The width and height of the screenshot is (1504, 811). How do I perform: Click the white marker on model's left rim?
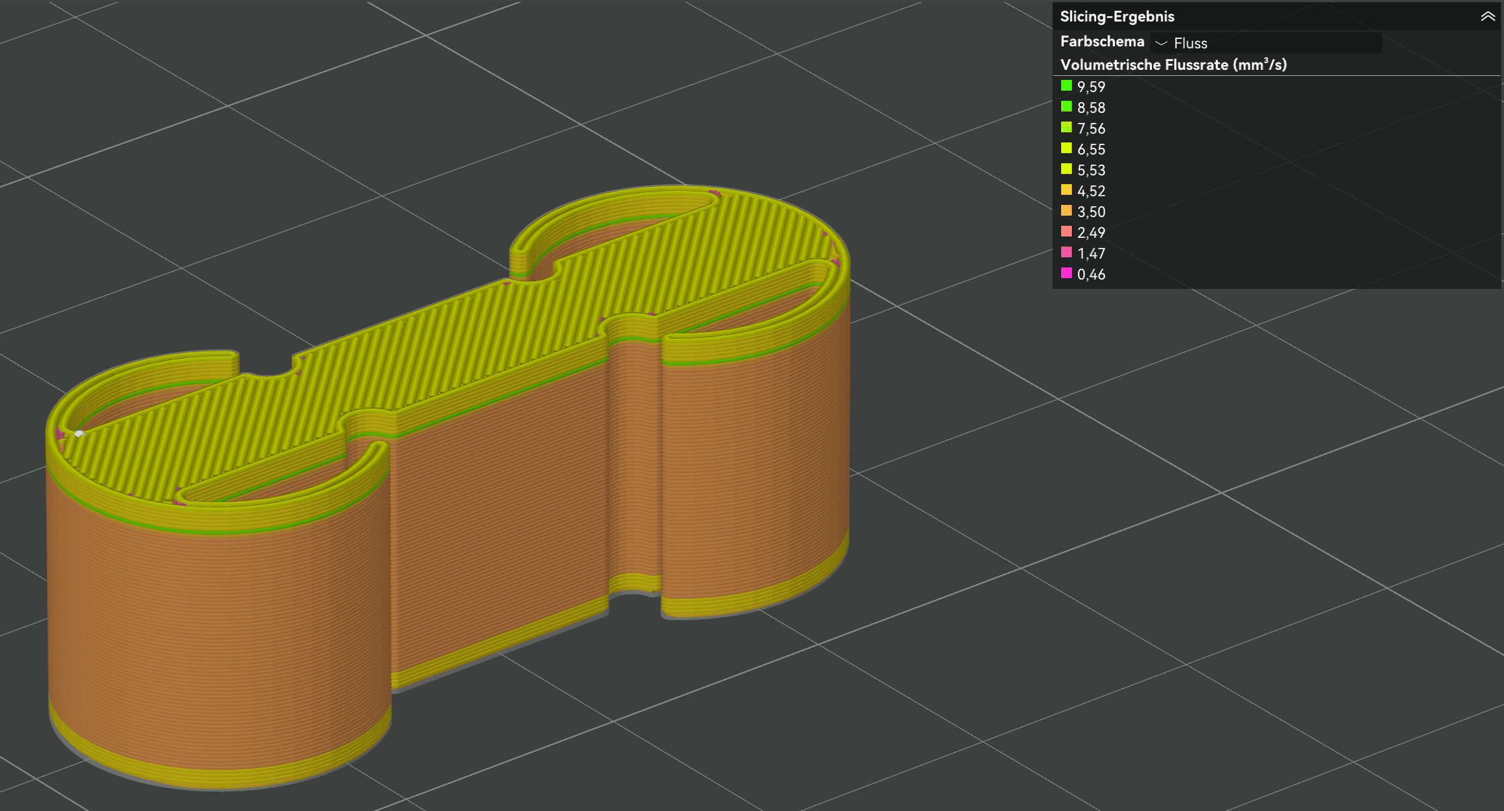(x=79, y=434)
